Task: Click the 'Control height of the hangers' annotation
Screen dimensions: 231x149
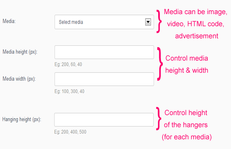Action: coord(186,119)
